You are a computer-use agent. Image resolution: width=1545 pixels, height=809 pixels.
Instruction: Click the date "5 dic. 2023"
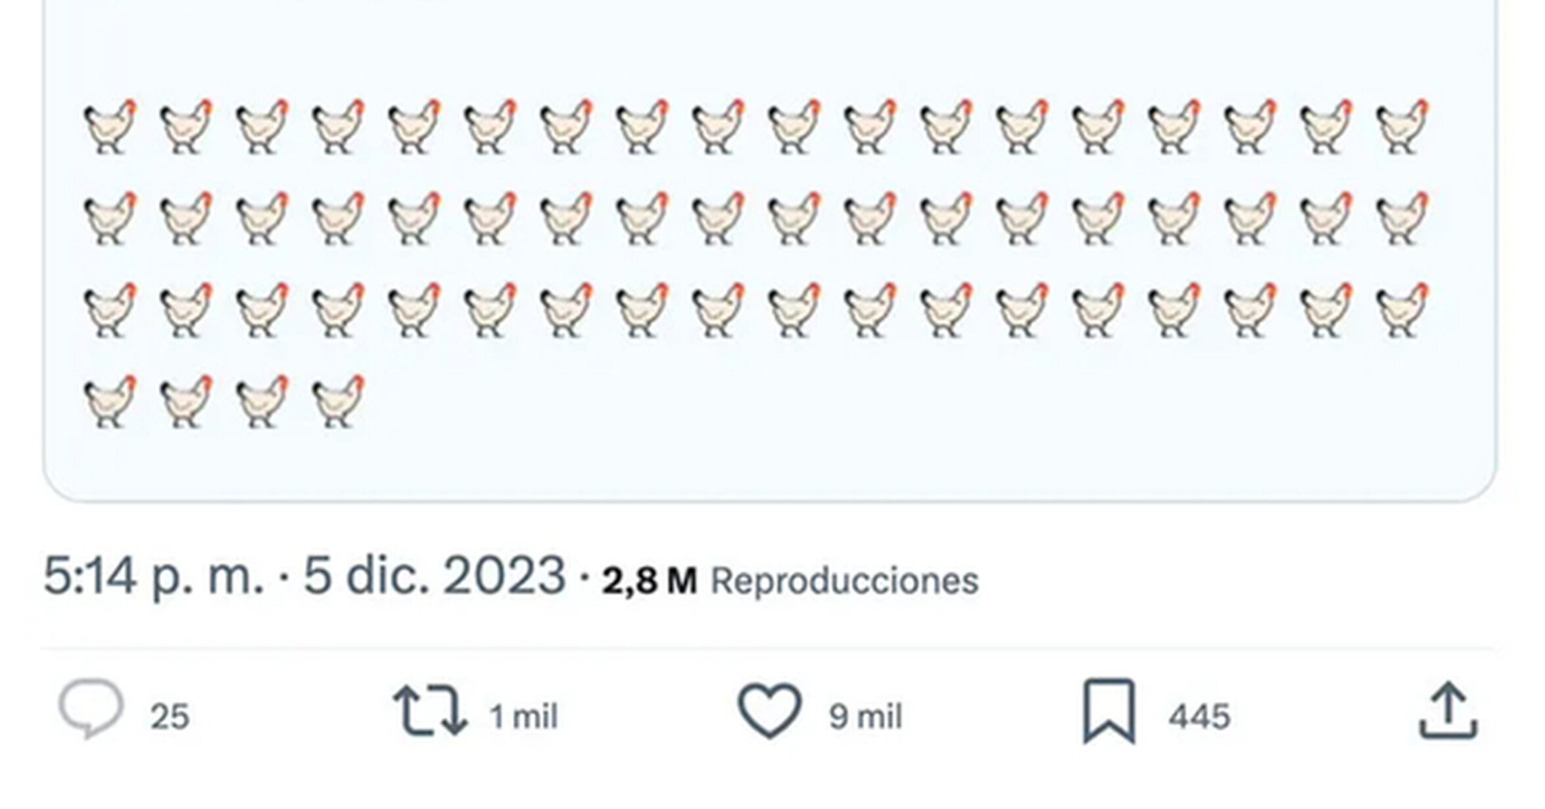434,576
